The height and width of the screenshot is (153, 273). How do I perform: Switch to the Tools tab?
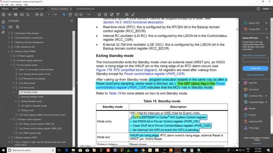point(15,8)
